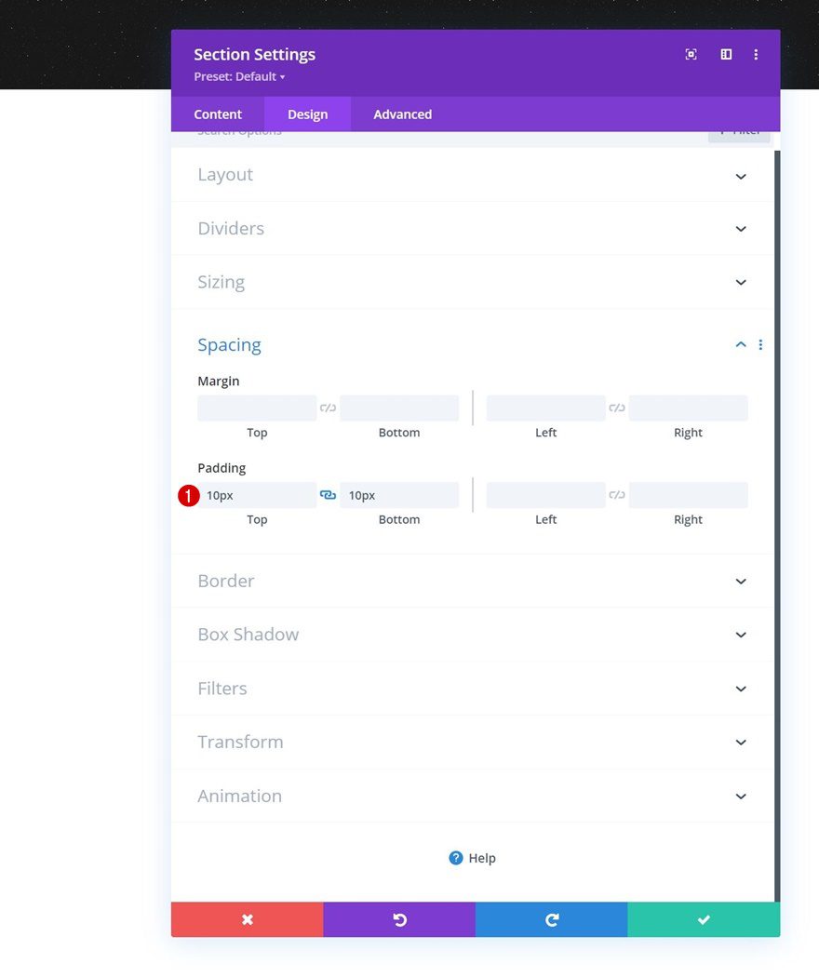Expand the Box Shadow section
The width and height of the screenshot is (819, 977).
[470, 635]
